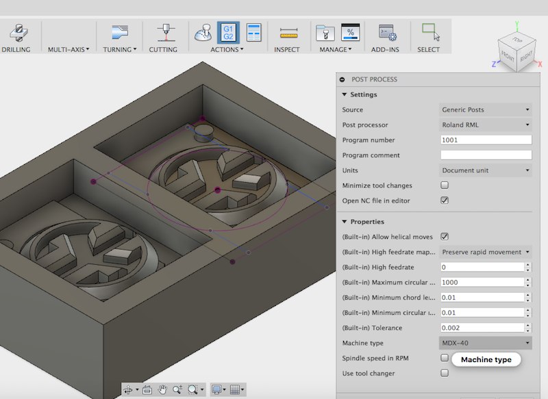This screenshot has width=548, height=399.
Task: Select the Pan hand icon
Action: point(162,389)
